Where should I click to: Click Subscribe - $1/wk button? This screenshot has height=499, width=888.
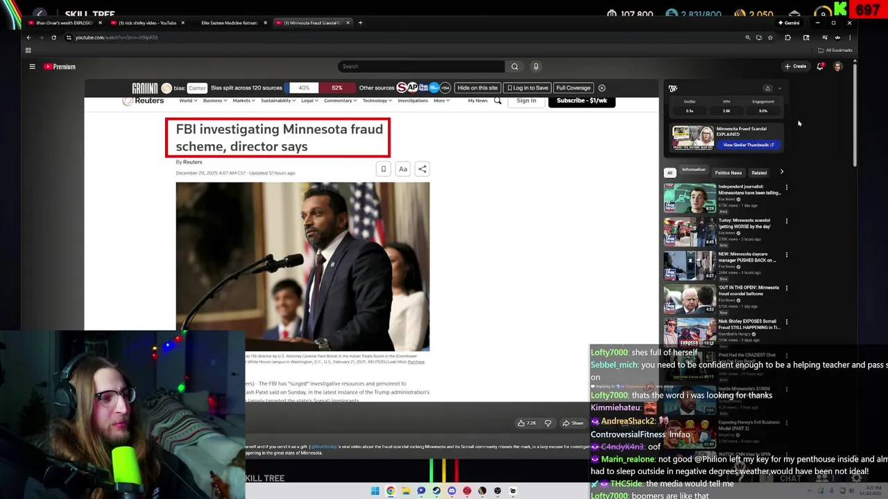coord(581,101)
